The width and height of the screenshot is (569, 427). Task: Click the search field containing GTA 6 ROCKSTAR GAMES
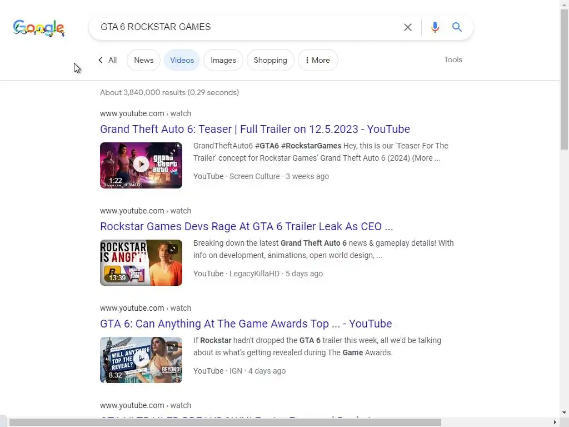(x=247, y=27)
